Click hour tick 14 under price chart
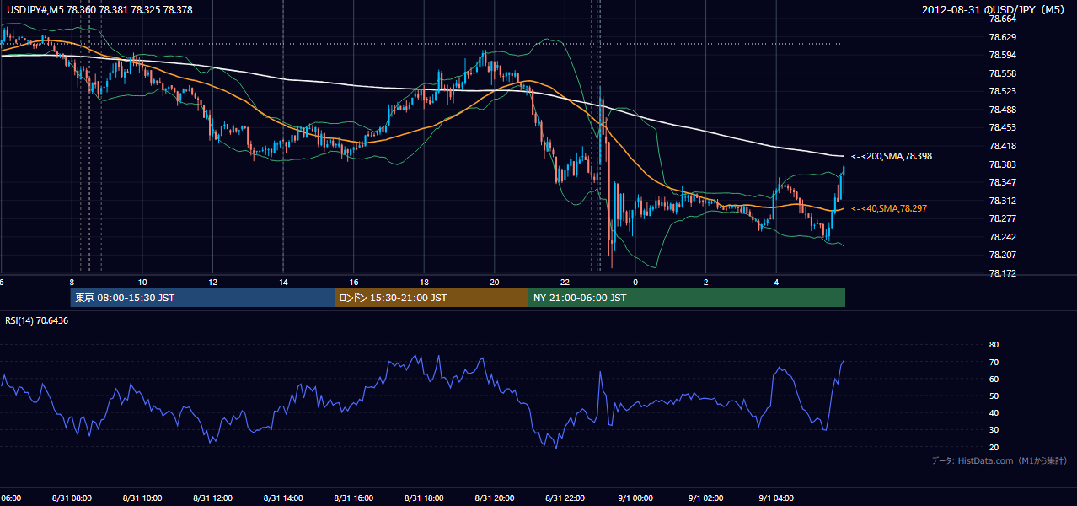1077x506 pixels. 283,282
